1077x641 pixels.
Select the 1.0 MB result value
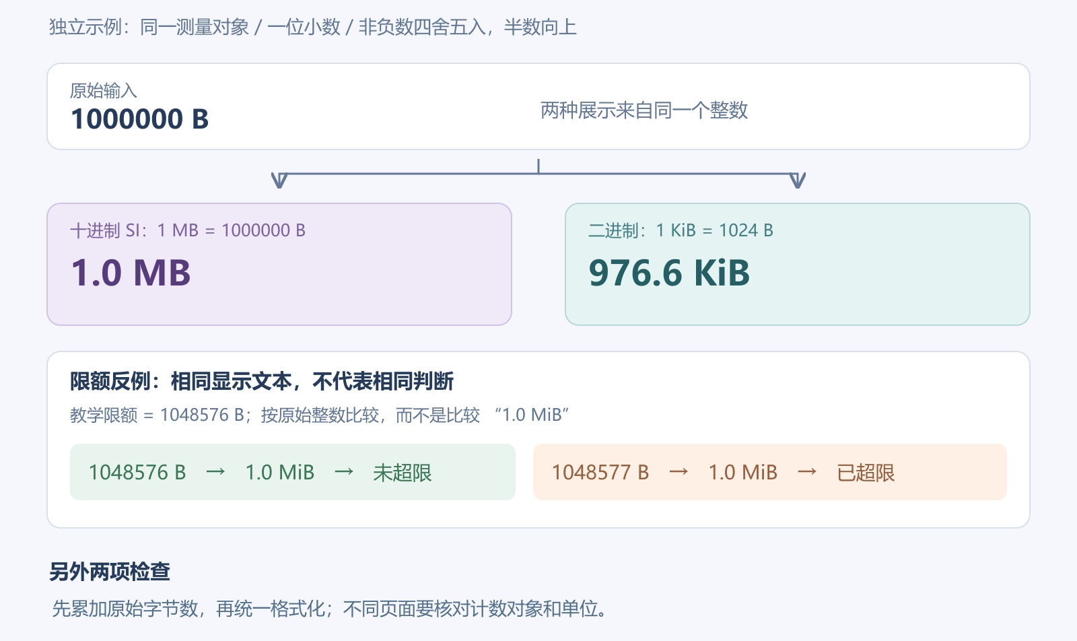pos(131,273)
